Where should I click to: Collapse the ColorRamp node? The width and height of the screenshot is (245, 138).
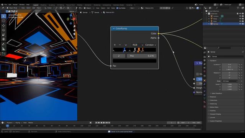[x=114, y=28]
